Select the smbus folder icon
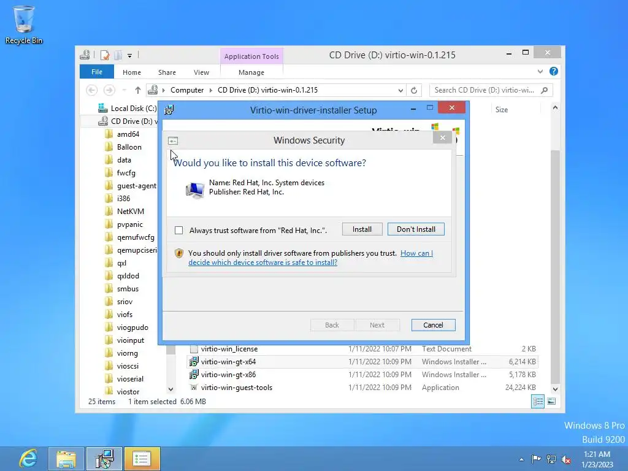The height and width of the screenshot is (471, 628). pos(109,288)
